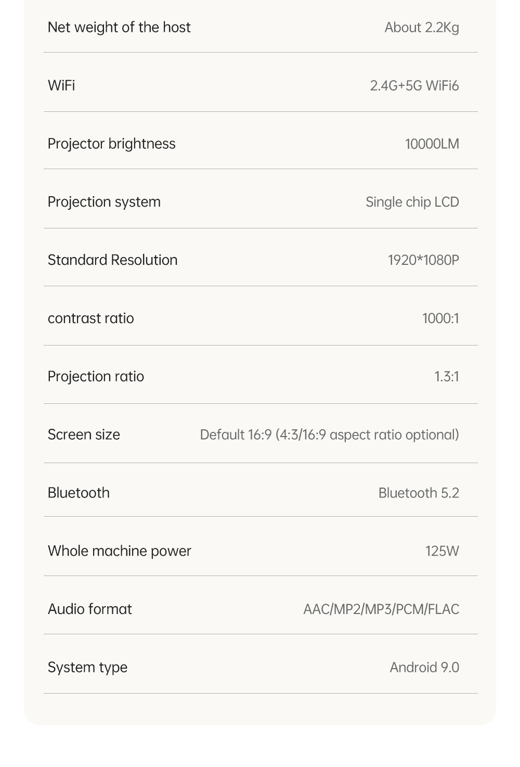Click the 'Android 9.0' system type value

click(424, 668)
